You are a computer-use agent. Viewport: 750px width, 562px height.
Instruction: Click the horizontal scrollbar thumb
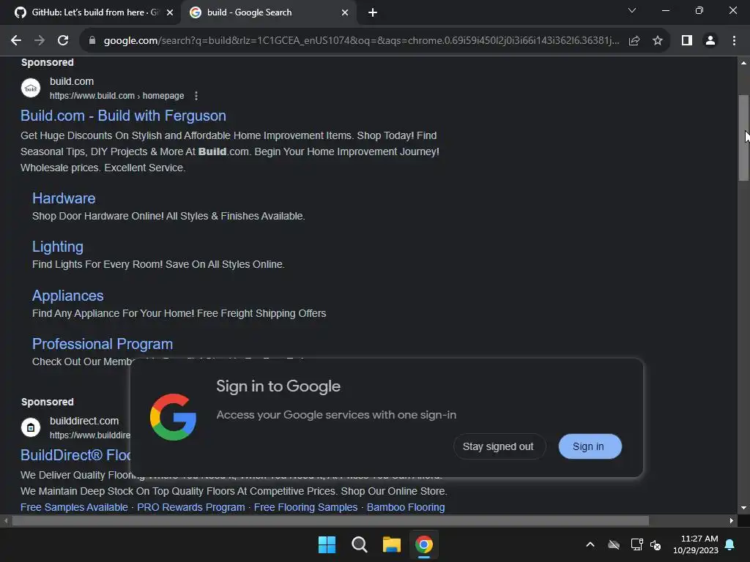tap(330, 521)
